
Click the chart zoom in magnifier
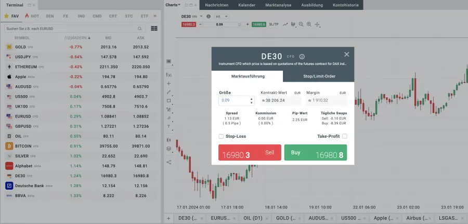[x=309, y=24]
